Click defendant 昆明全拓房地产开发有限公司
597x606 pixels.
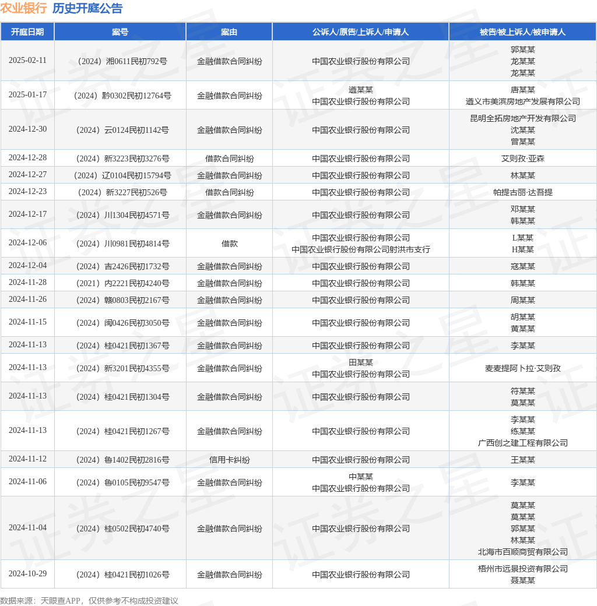pos(522,119)
